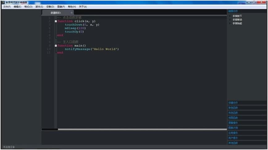
Task: Select 手指抬起 in the function list
Action: click(x=237, y=23)
